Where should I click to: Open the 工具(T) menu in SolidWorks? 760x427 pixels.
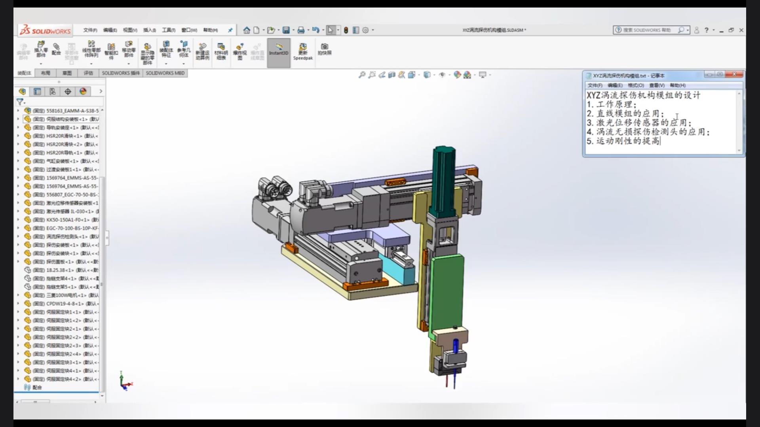point(168,30)
